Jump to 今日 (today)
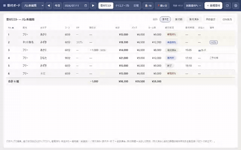 57,6
